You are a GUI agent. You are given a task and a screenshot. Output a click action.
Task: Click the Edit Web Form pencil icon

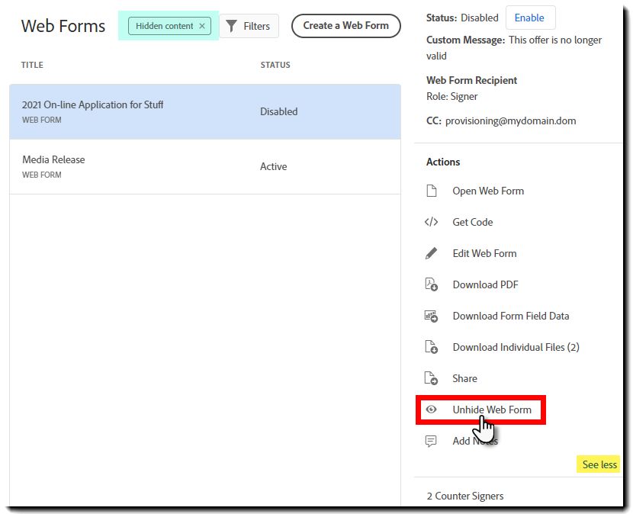click(431, 253)
